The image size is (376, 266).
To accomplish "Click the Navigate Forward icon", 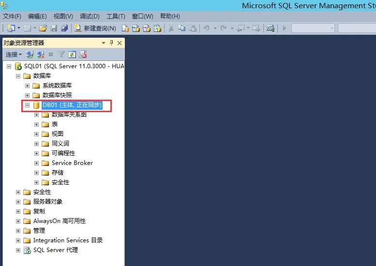I will (256, 28).
